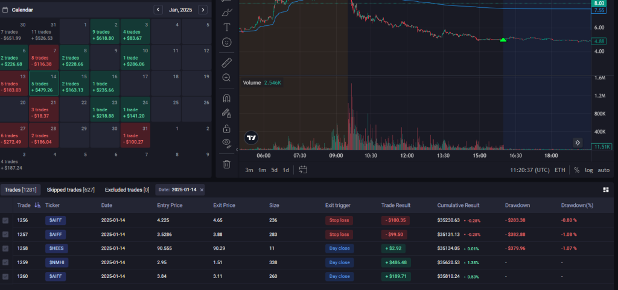618x290 pixels.
Task: Select January 14 calendar day cell
Action: 43,83
